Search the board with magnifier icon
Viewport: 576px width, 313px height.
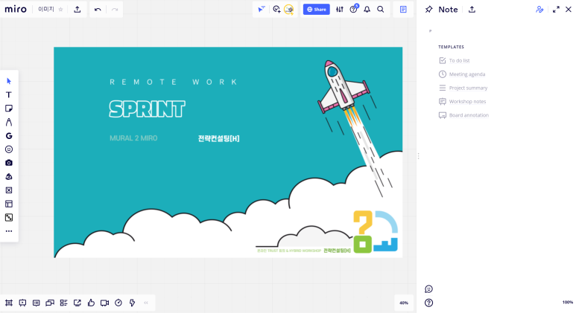click(x=381, y=9)
